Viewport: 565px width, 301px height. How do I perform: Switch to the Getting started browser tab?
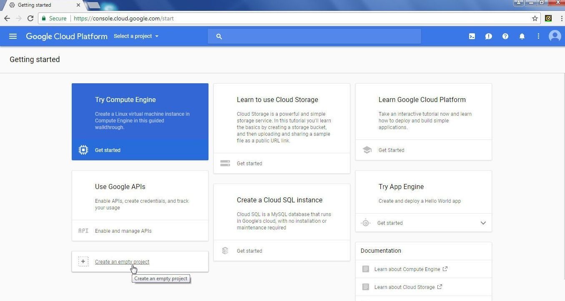[x=44, y=5]
